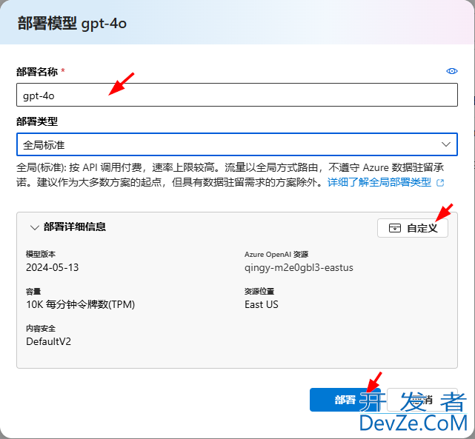The width and height of the screenshot is (475, 439).
Task: Click the Azure OpenAI 资源 label
Action: tap(276, 254)
